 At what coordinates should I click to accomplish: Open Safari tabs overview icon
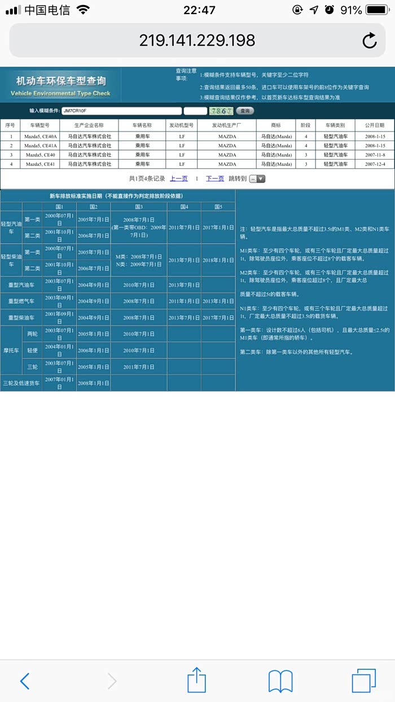pos(364,681)
